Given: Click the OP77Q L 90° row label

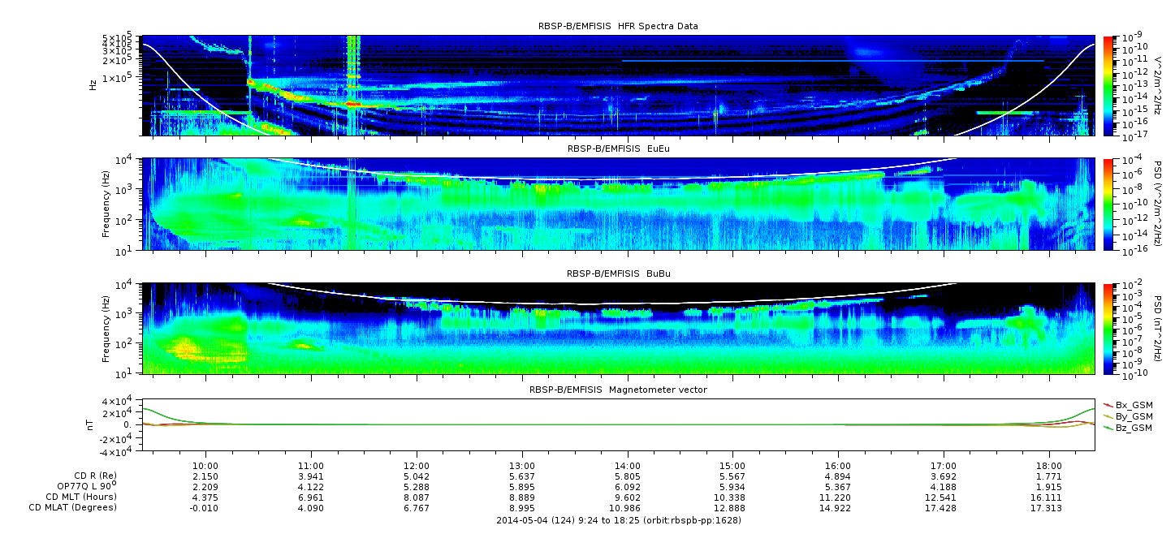Looking at the screenshot, I should (85, 486).
